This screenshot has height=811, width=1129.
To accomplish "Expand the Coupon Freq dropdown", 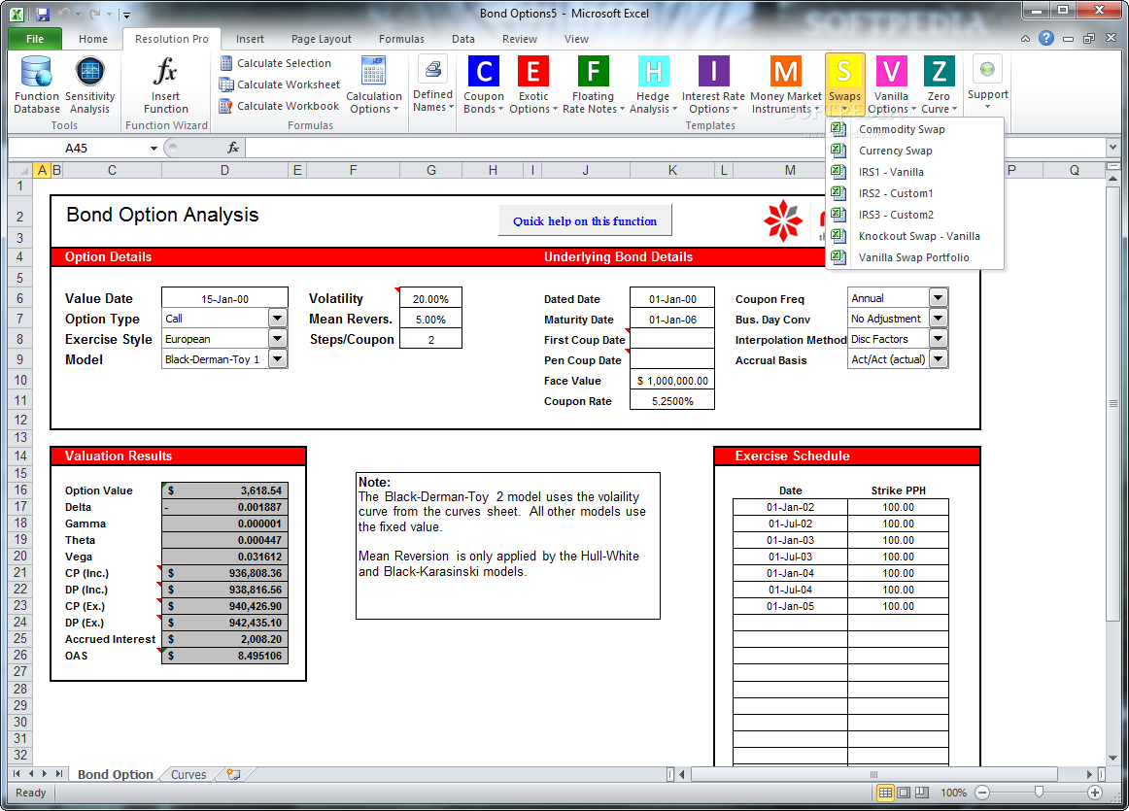I will [x=938, y=297].
